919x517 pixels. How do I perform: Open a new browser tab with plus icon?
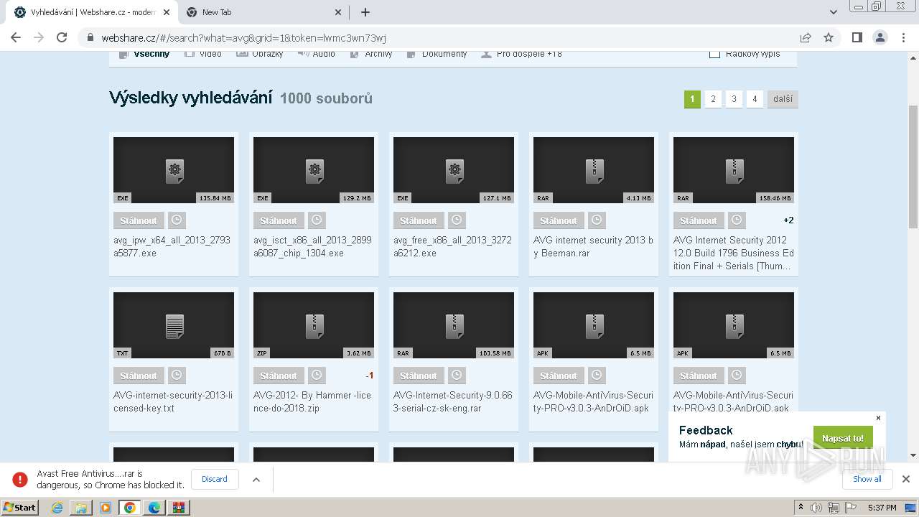[x=365, y=12]
